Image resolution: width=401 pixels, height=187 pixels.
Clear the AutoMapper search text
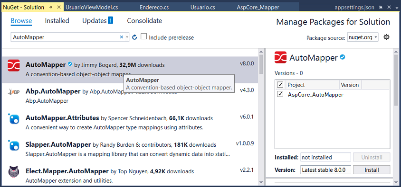tap(122, 37)
